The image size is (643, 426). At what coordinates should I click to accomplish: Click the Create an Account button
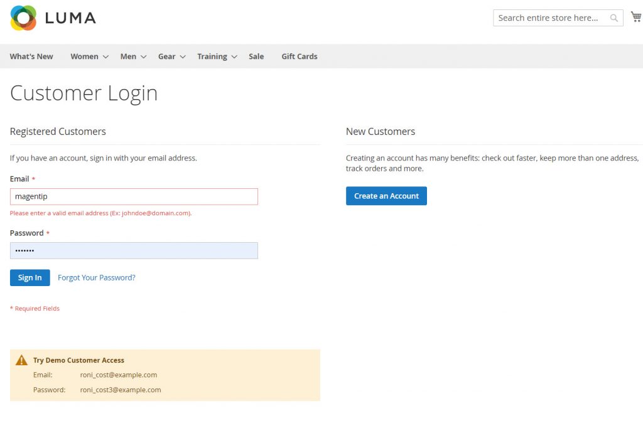tap(386, 196)
